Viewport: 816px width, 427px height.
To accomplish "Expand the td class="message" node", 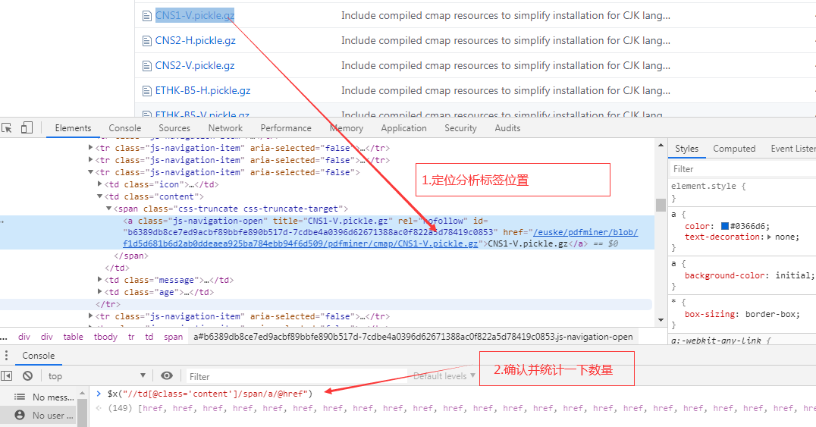I will pyautogui.click(x=99, y=280).
